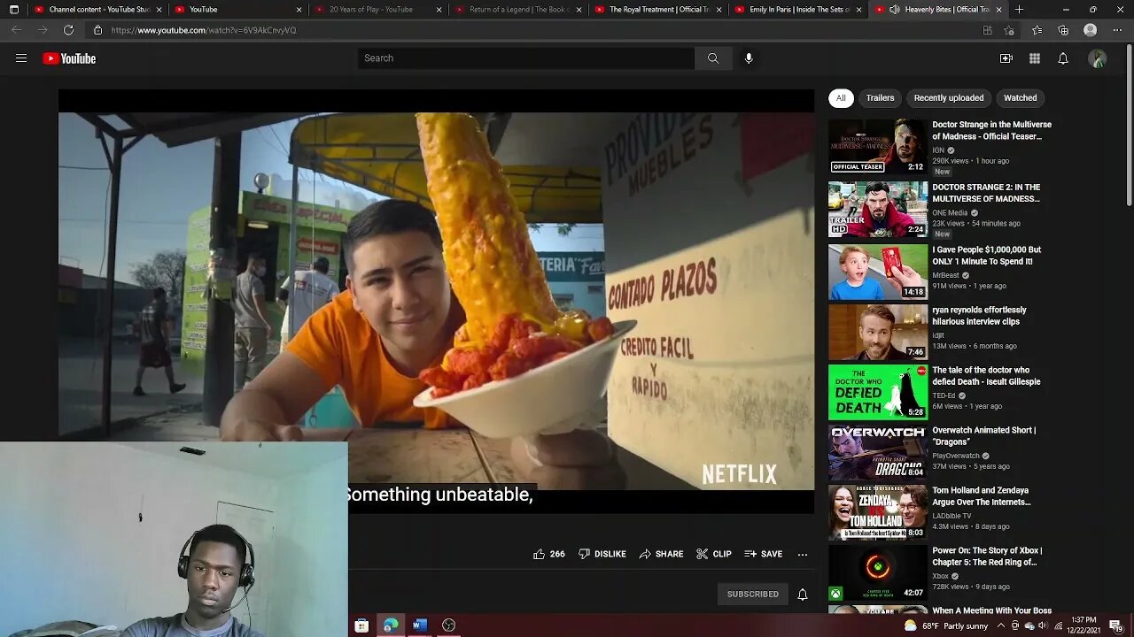This screenshot has height=637, width=1134.
Task: Open Windows notification center icon
Action: 1115,625
